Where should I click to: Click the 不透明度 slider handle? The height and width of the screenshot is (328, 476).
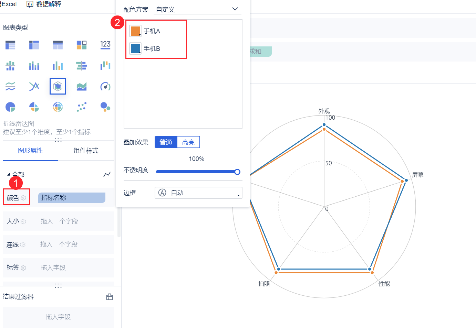(x=237, y=172)
